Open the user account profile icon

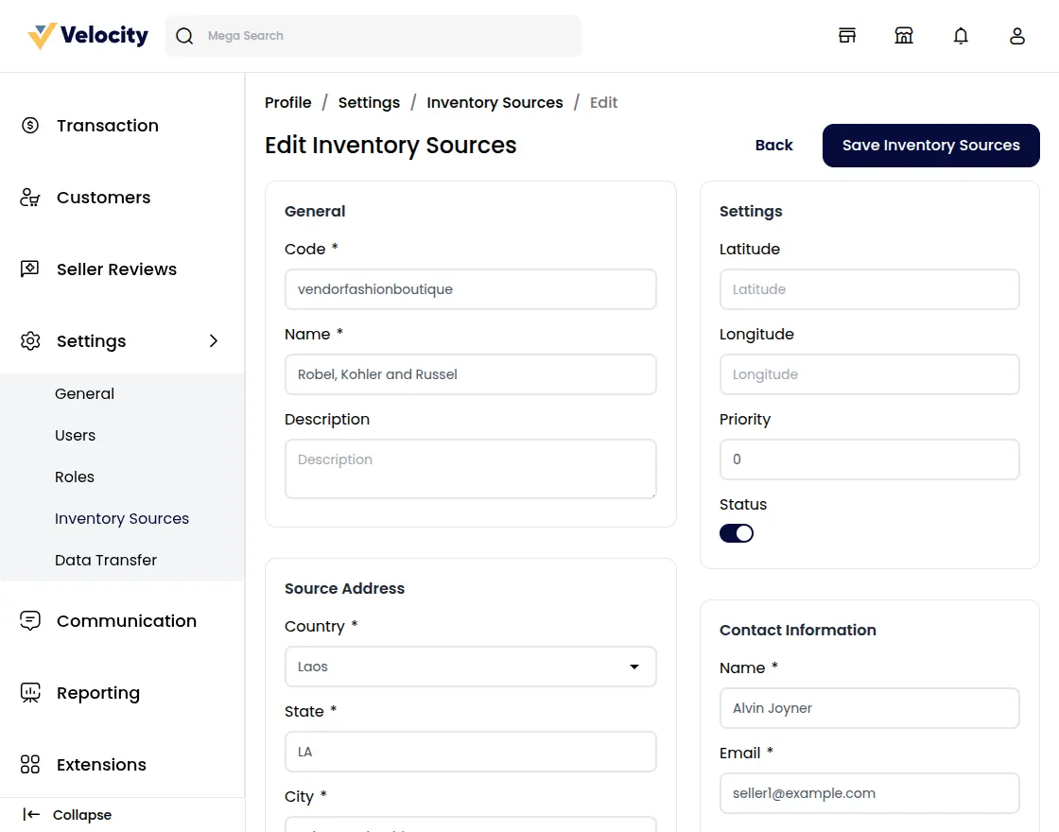pos(1017,36)
